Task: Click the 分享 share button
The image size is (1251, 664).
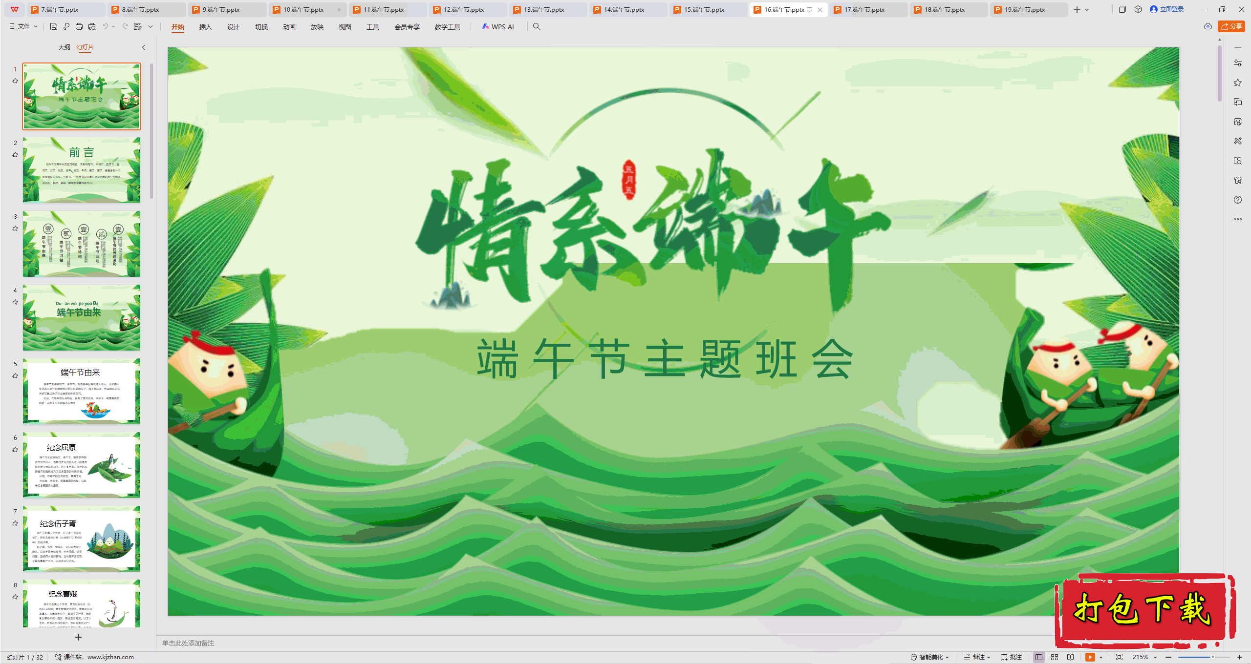Action: pyautogui.click(x=1232, y=26)
